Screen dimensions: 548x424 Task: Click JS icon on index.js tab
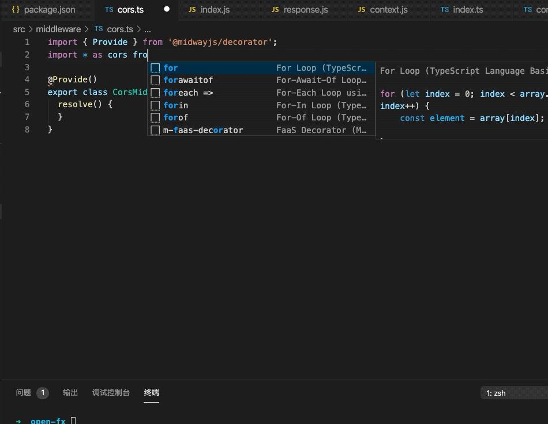(x=192, y=10)
